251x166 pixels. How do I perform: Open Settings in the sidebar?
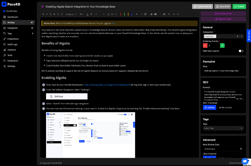[x=18, y=66]
